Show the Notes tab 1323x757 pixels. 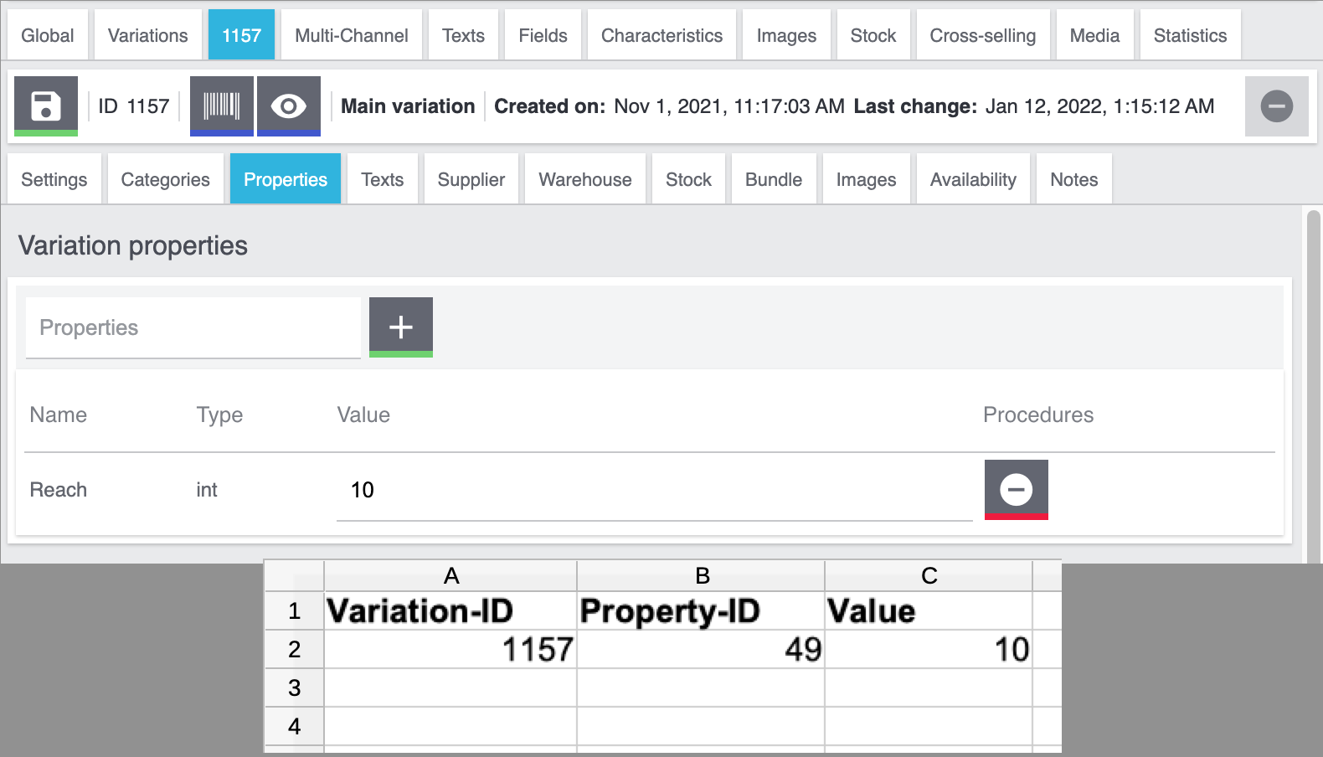(x=1074, y=179)
